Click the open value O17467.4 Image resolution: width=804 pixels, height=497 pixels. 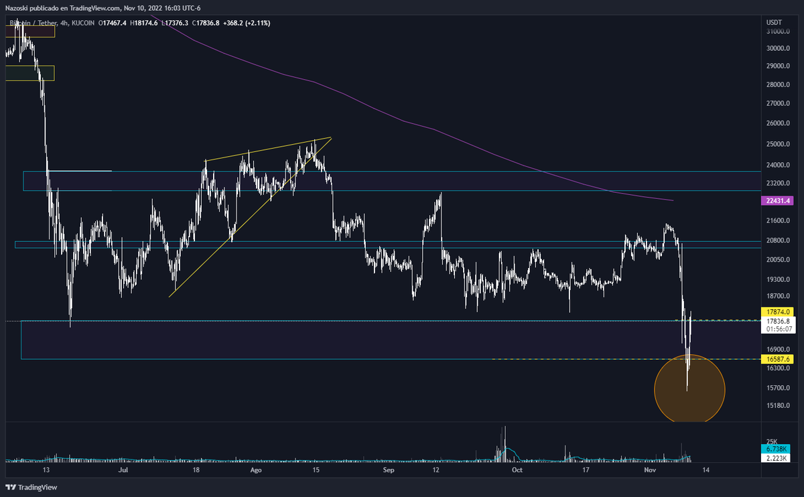pyautogui.click(x=113, y=23)
